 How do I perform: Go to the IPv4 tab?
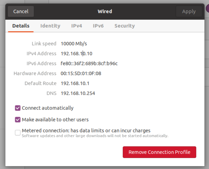[77, 26]
